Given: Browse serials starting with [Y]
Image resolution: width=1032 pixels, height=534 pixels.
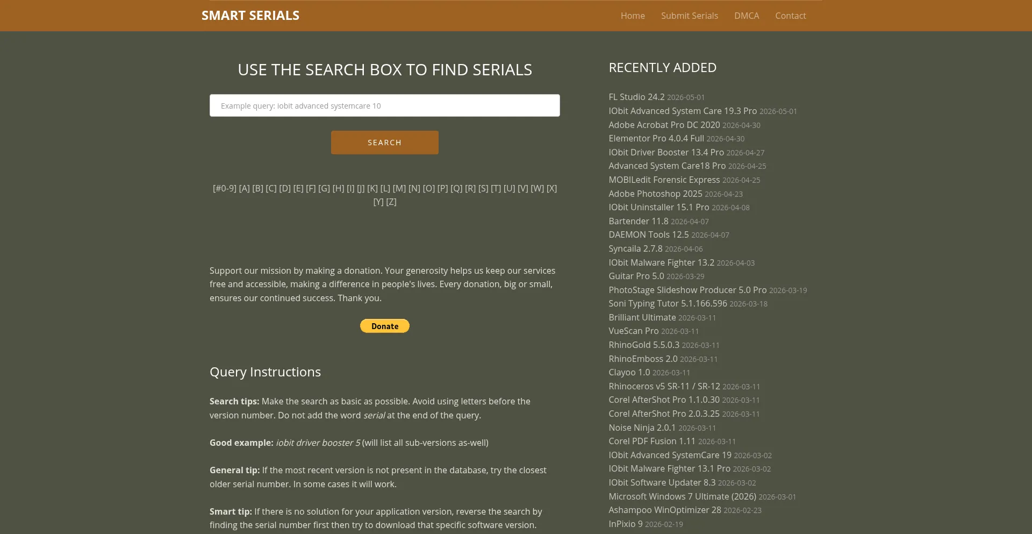Looking at the screenshot, I should (x=378, y=202).
